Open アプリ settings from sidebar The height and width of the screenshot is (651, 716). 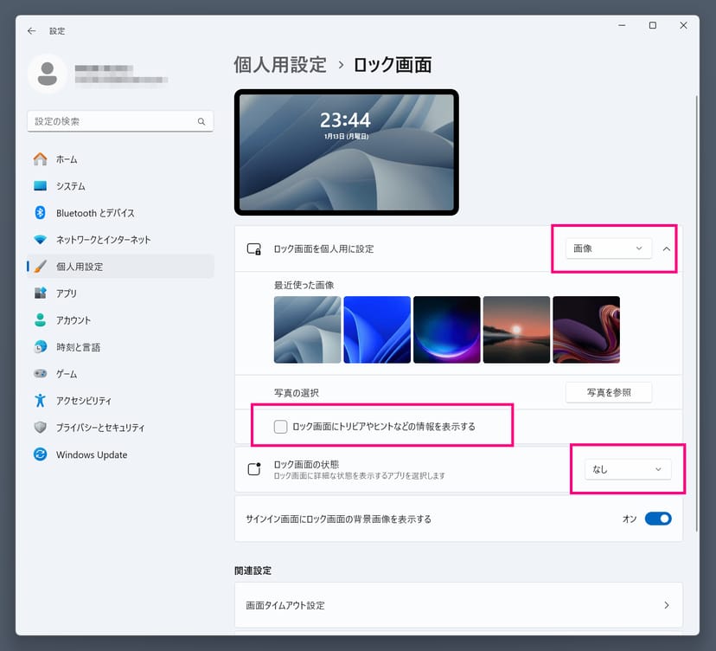click(x=66, y=293)
